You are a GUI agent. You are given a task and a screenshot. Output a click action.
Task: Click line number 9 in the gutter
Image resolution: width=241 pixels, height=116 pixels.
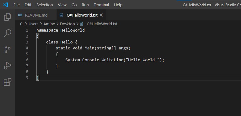pyautogui.click(x=27, y=78)
